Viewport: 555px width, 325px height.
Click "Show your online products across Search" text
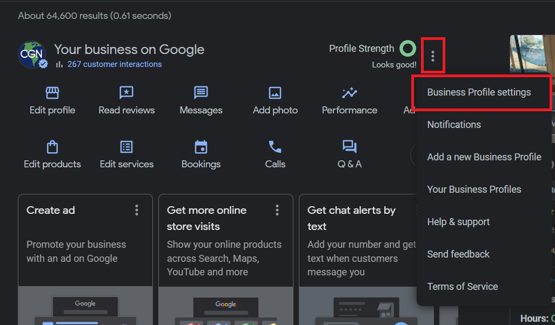coord(224,258)
